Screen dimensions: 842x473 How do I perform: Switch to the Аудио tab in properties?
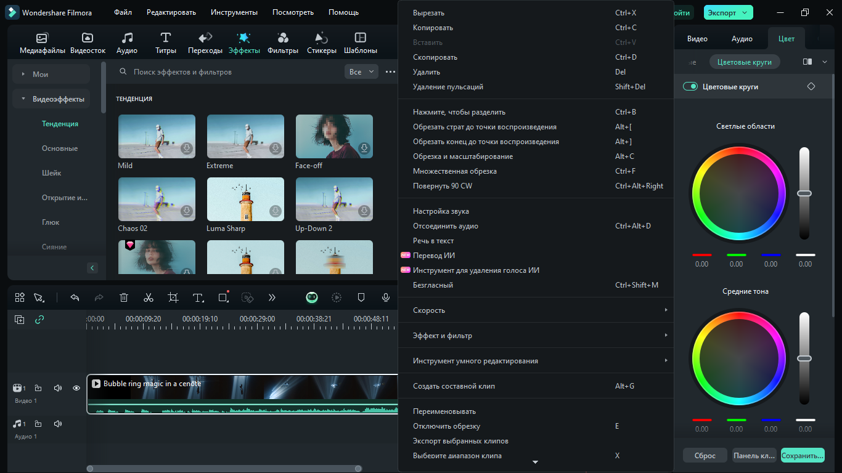pyautogui.click(x=742, y=39)
